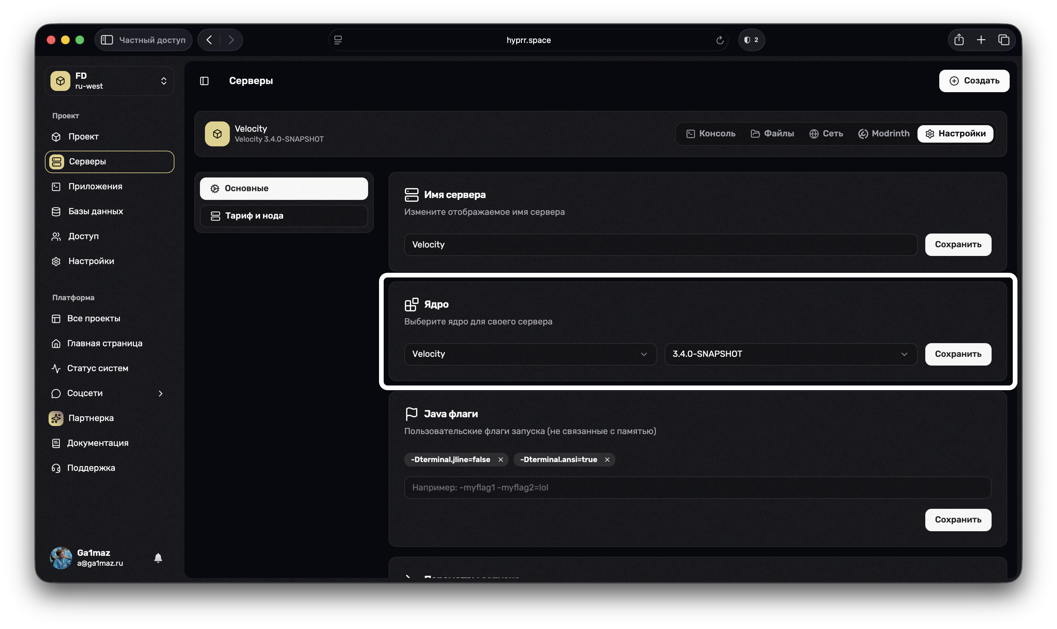Show Safari tab overview

[1004, 40]
